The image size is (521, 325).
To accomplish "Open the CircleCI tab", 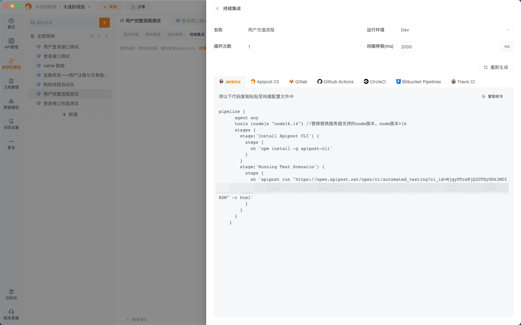I will 375,82.
